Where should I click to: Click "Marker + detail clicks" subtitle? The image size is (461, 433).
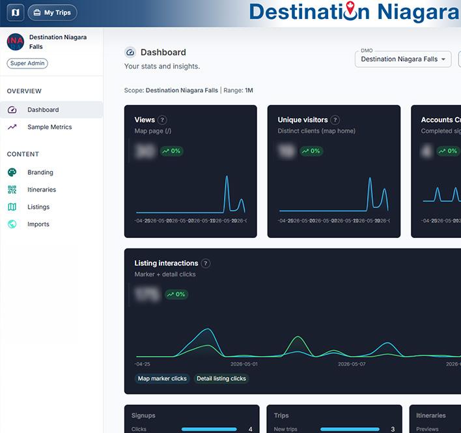click(x=165, y=275)
